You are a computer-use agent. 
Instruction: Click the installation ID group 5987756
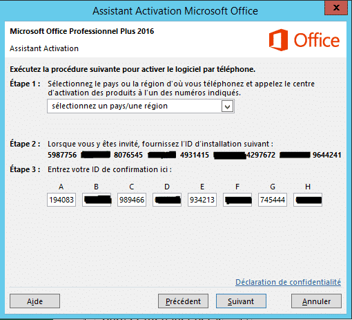tap(62, 155)
